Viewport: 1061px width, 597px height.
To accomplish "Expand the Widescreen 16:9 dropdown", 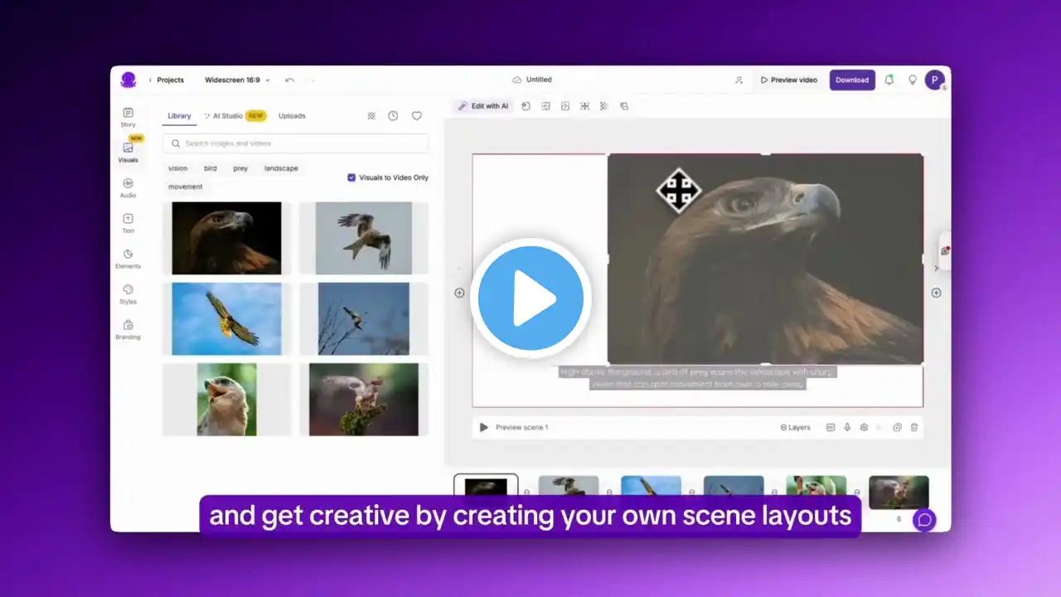I will (x=237, y=80).
